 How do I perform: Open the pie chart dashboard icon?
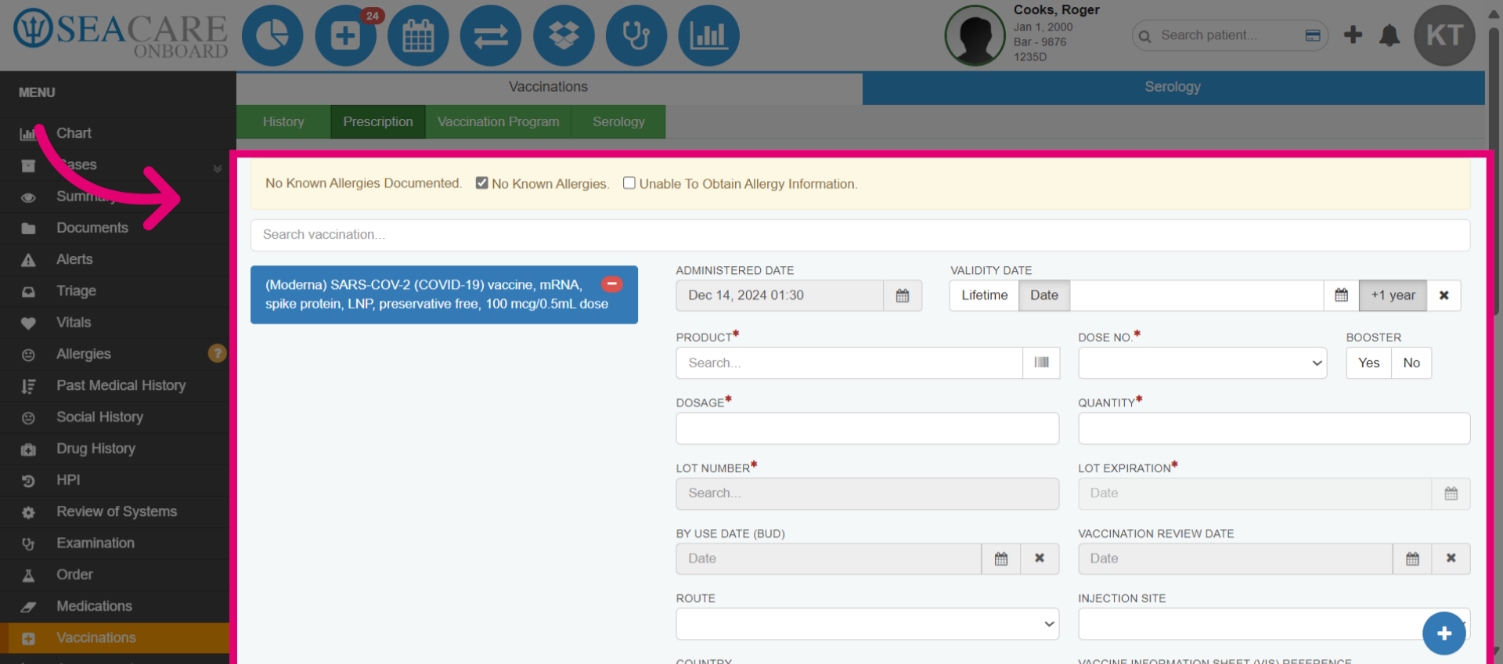coord(272,35)
